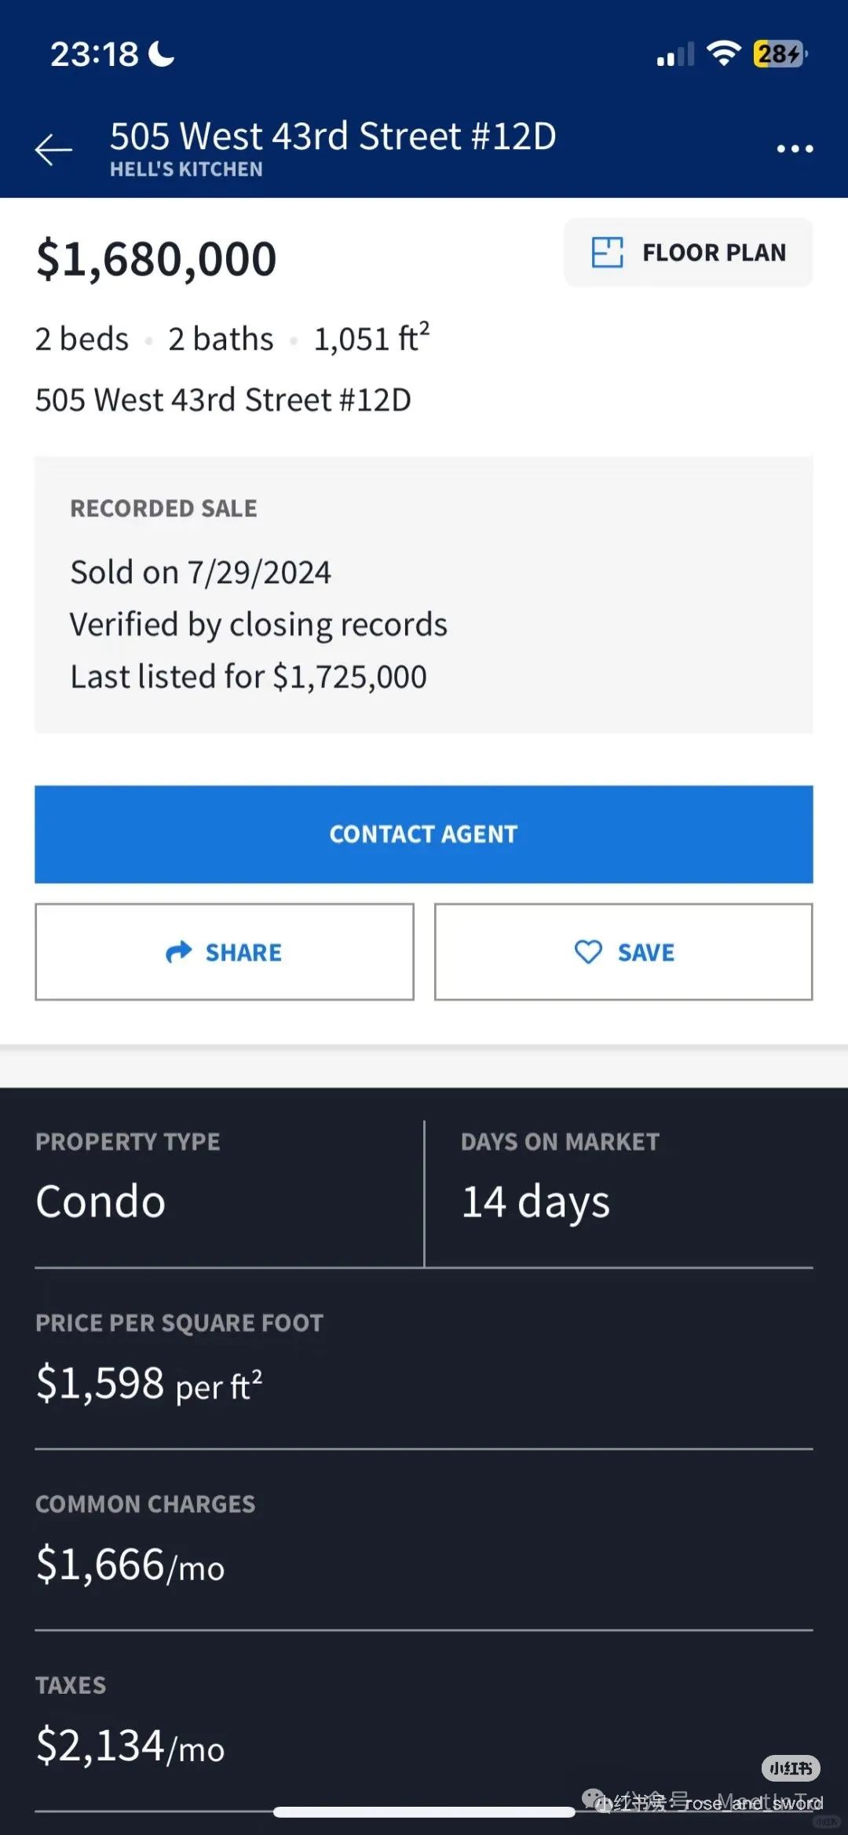Tap the CONTACT AGENT button

[424, 834]
